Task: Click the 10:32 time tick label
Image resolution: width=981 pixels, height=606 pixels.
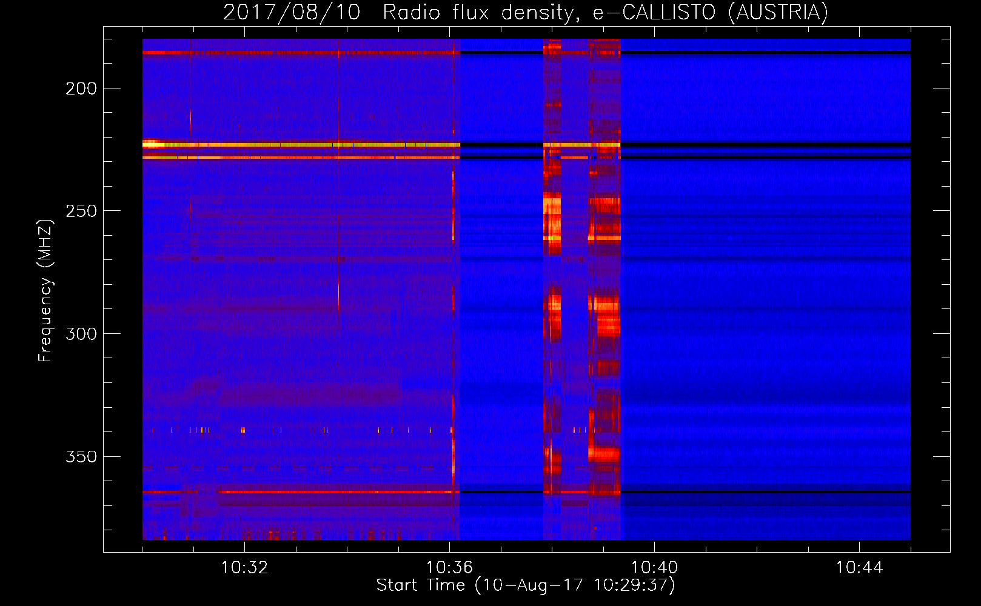Action: click(x=244, y=567)
